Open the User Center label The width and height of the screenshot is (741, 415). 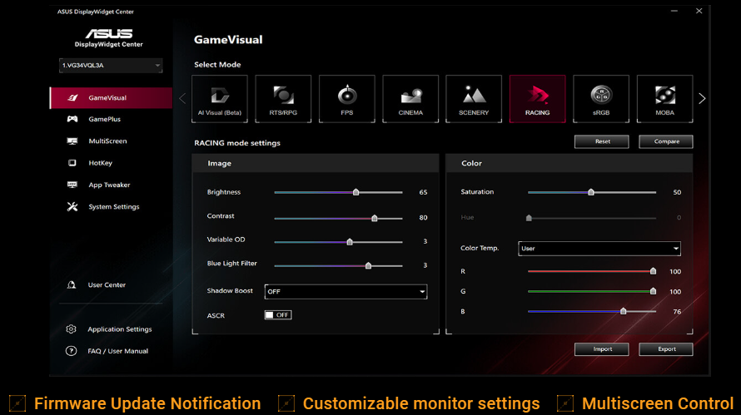coord(107,284)
